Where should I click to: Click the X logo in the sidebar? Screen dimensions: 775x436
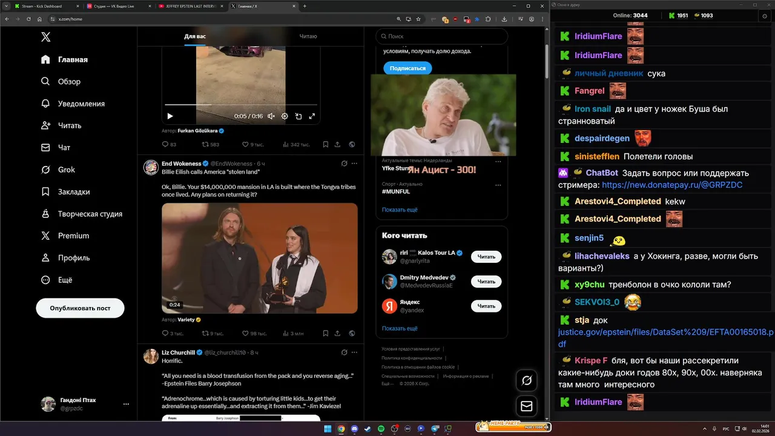tap(45, 37)
